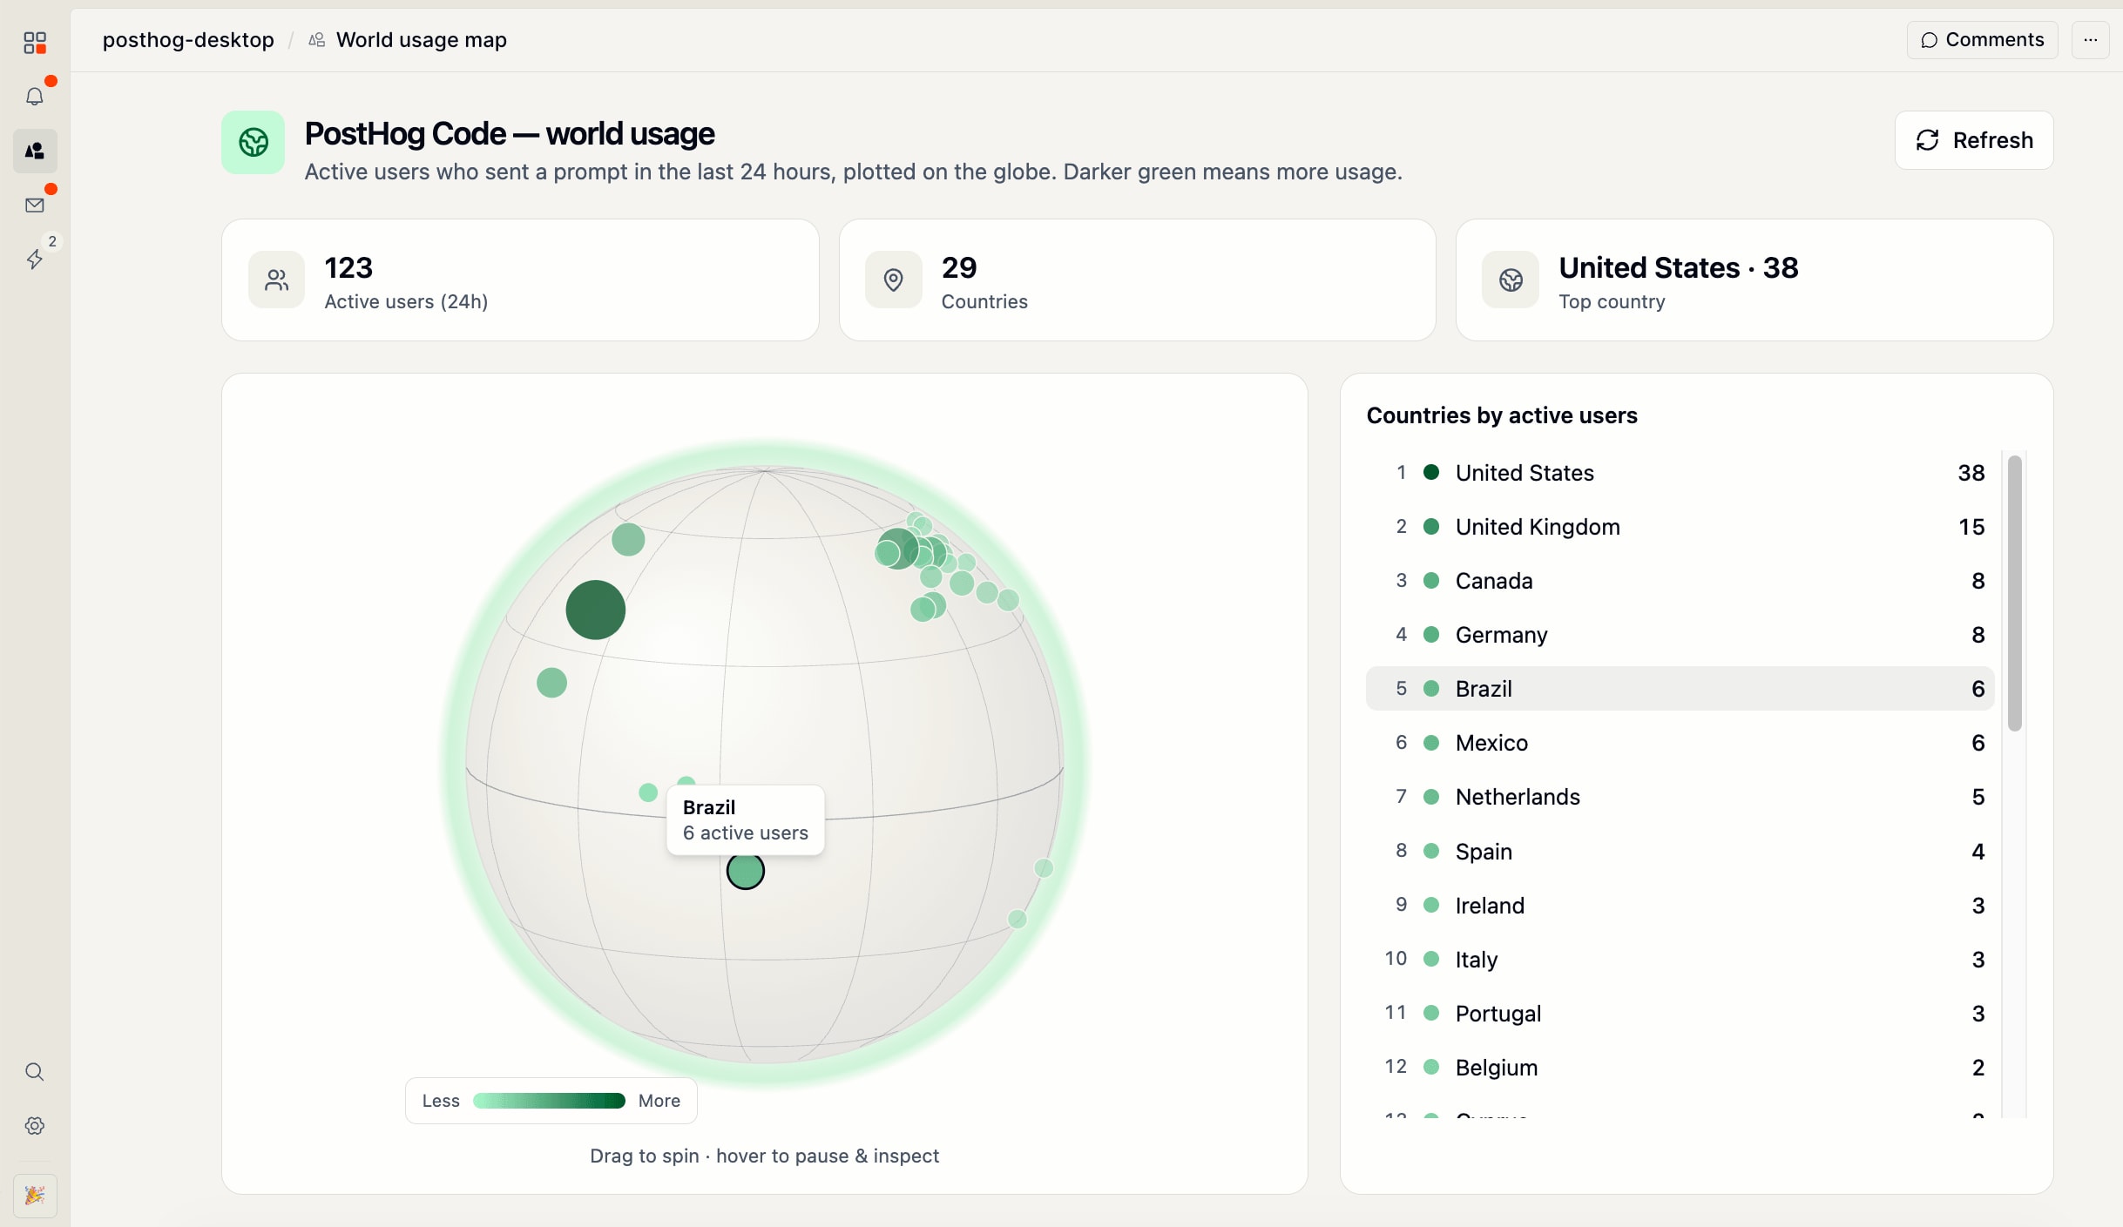This screenshot has width=2123, height=1227.
Task: Click the outlined Brazil marker on the globe
Action: (x=746, y=871)
